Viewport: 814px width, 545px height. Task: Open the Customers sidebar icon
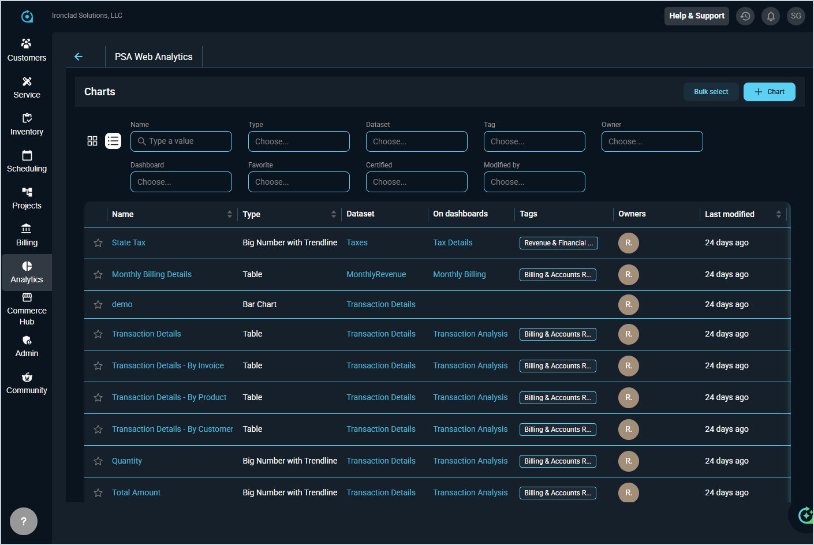(x=27, y=50)
